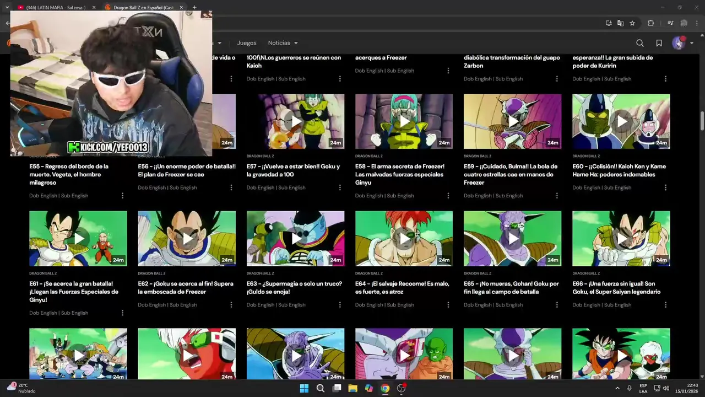The image size is (705, 397).
Task: Select the E59 episode thumbnail
Action: [x=512, y=121]
